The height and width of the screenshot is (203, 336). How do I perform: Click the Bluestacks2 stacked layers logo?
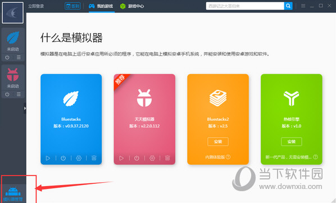tap(218, 98)
